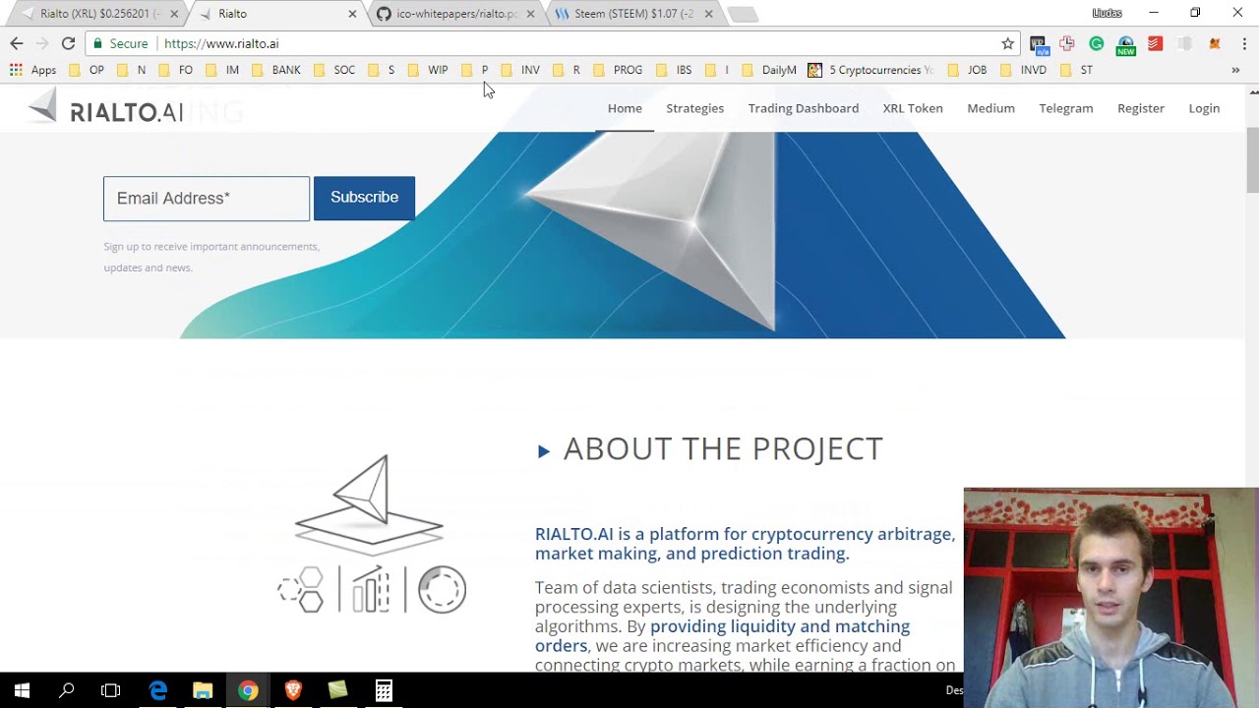
Task: Switch to the Steem (STEEM) tab
Action: pos(634,14)
